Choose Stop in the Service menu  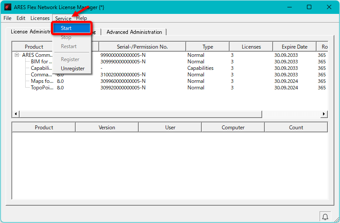point(72,37)
